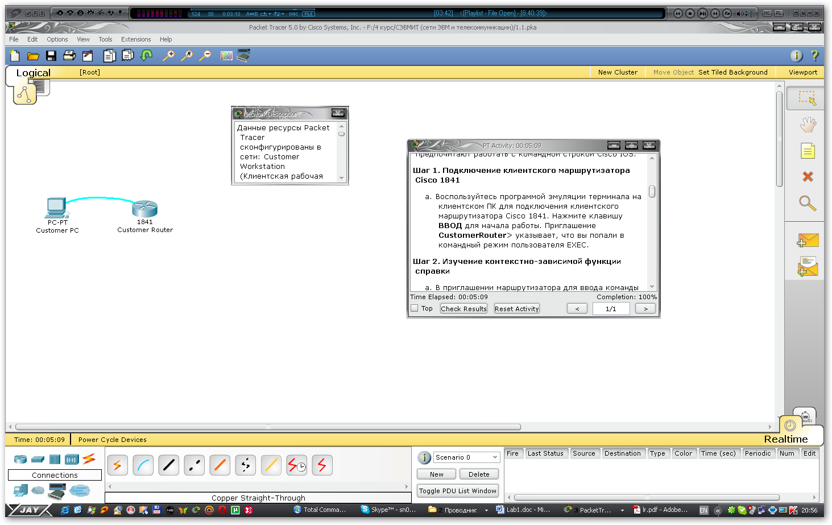Pick the blue Console cable

[x=143, y=465]
